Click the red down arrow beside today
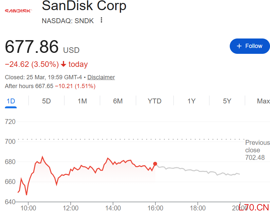Image resolution: width=270 pixels, height=214 pixels. pos(63,64)
